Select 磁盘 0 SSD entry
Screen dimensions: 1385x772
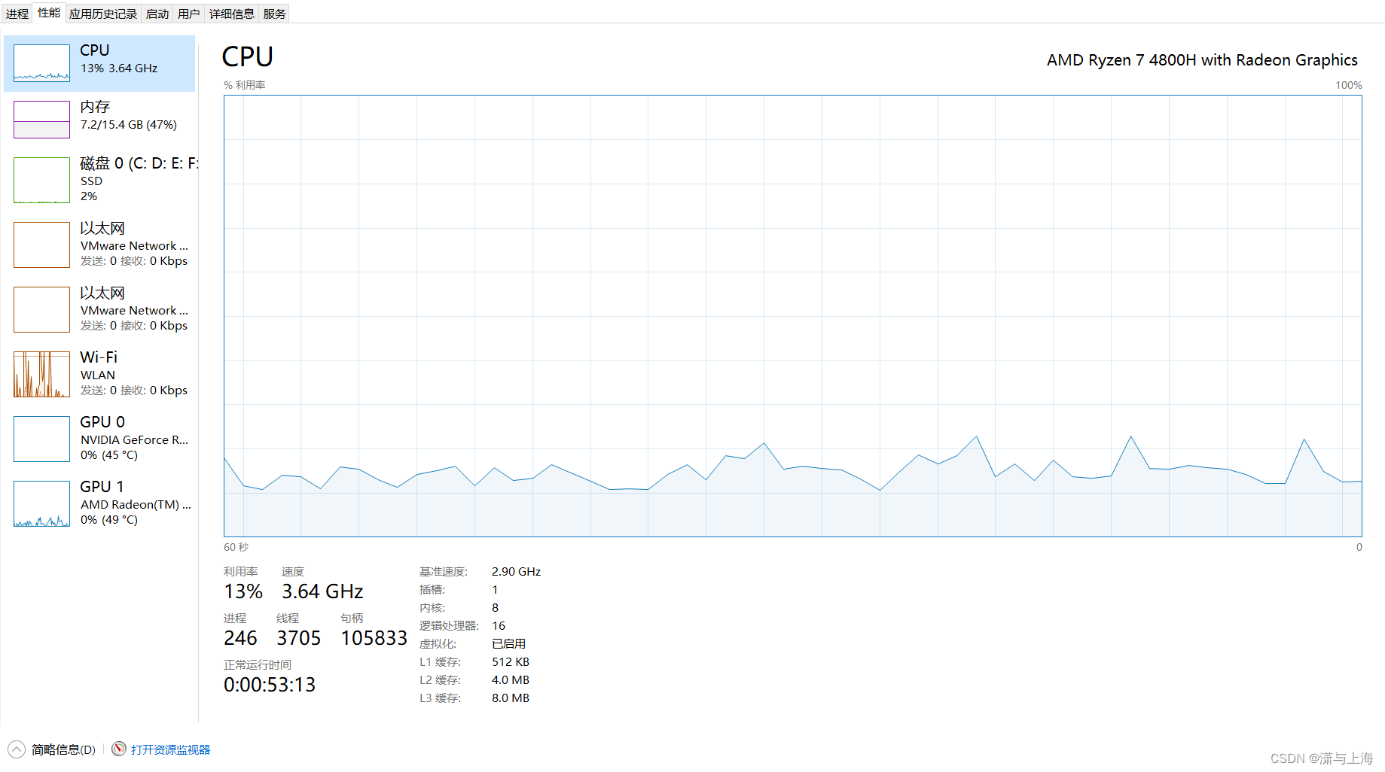(x=99, y=180)
